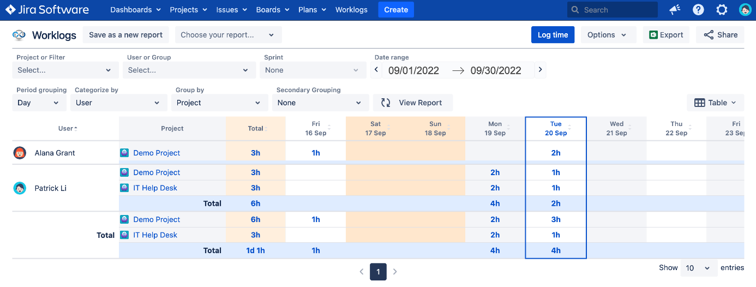This screenshot has width=756, height=287.
Task: Click the Demo Project icon in Alana Grant's row
Action: pos(124,153)
